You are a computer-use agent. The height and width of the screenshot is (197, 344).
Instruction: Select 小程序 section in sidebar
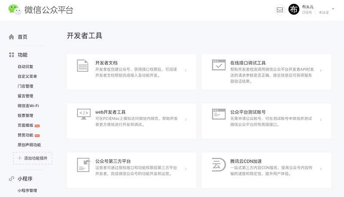25,179
